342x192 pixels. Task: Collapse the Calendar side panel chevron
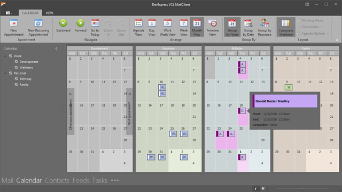56,49
